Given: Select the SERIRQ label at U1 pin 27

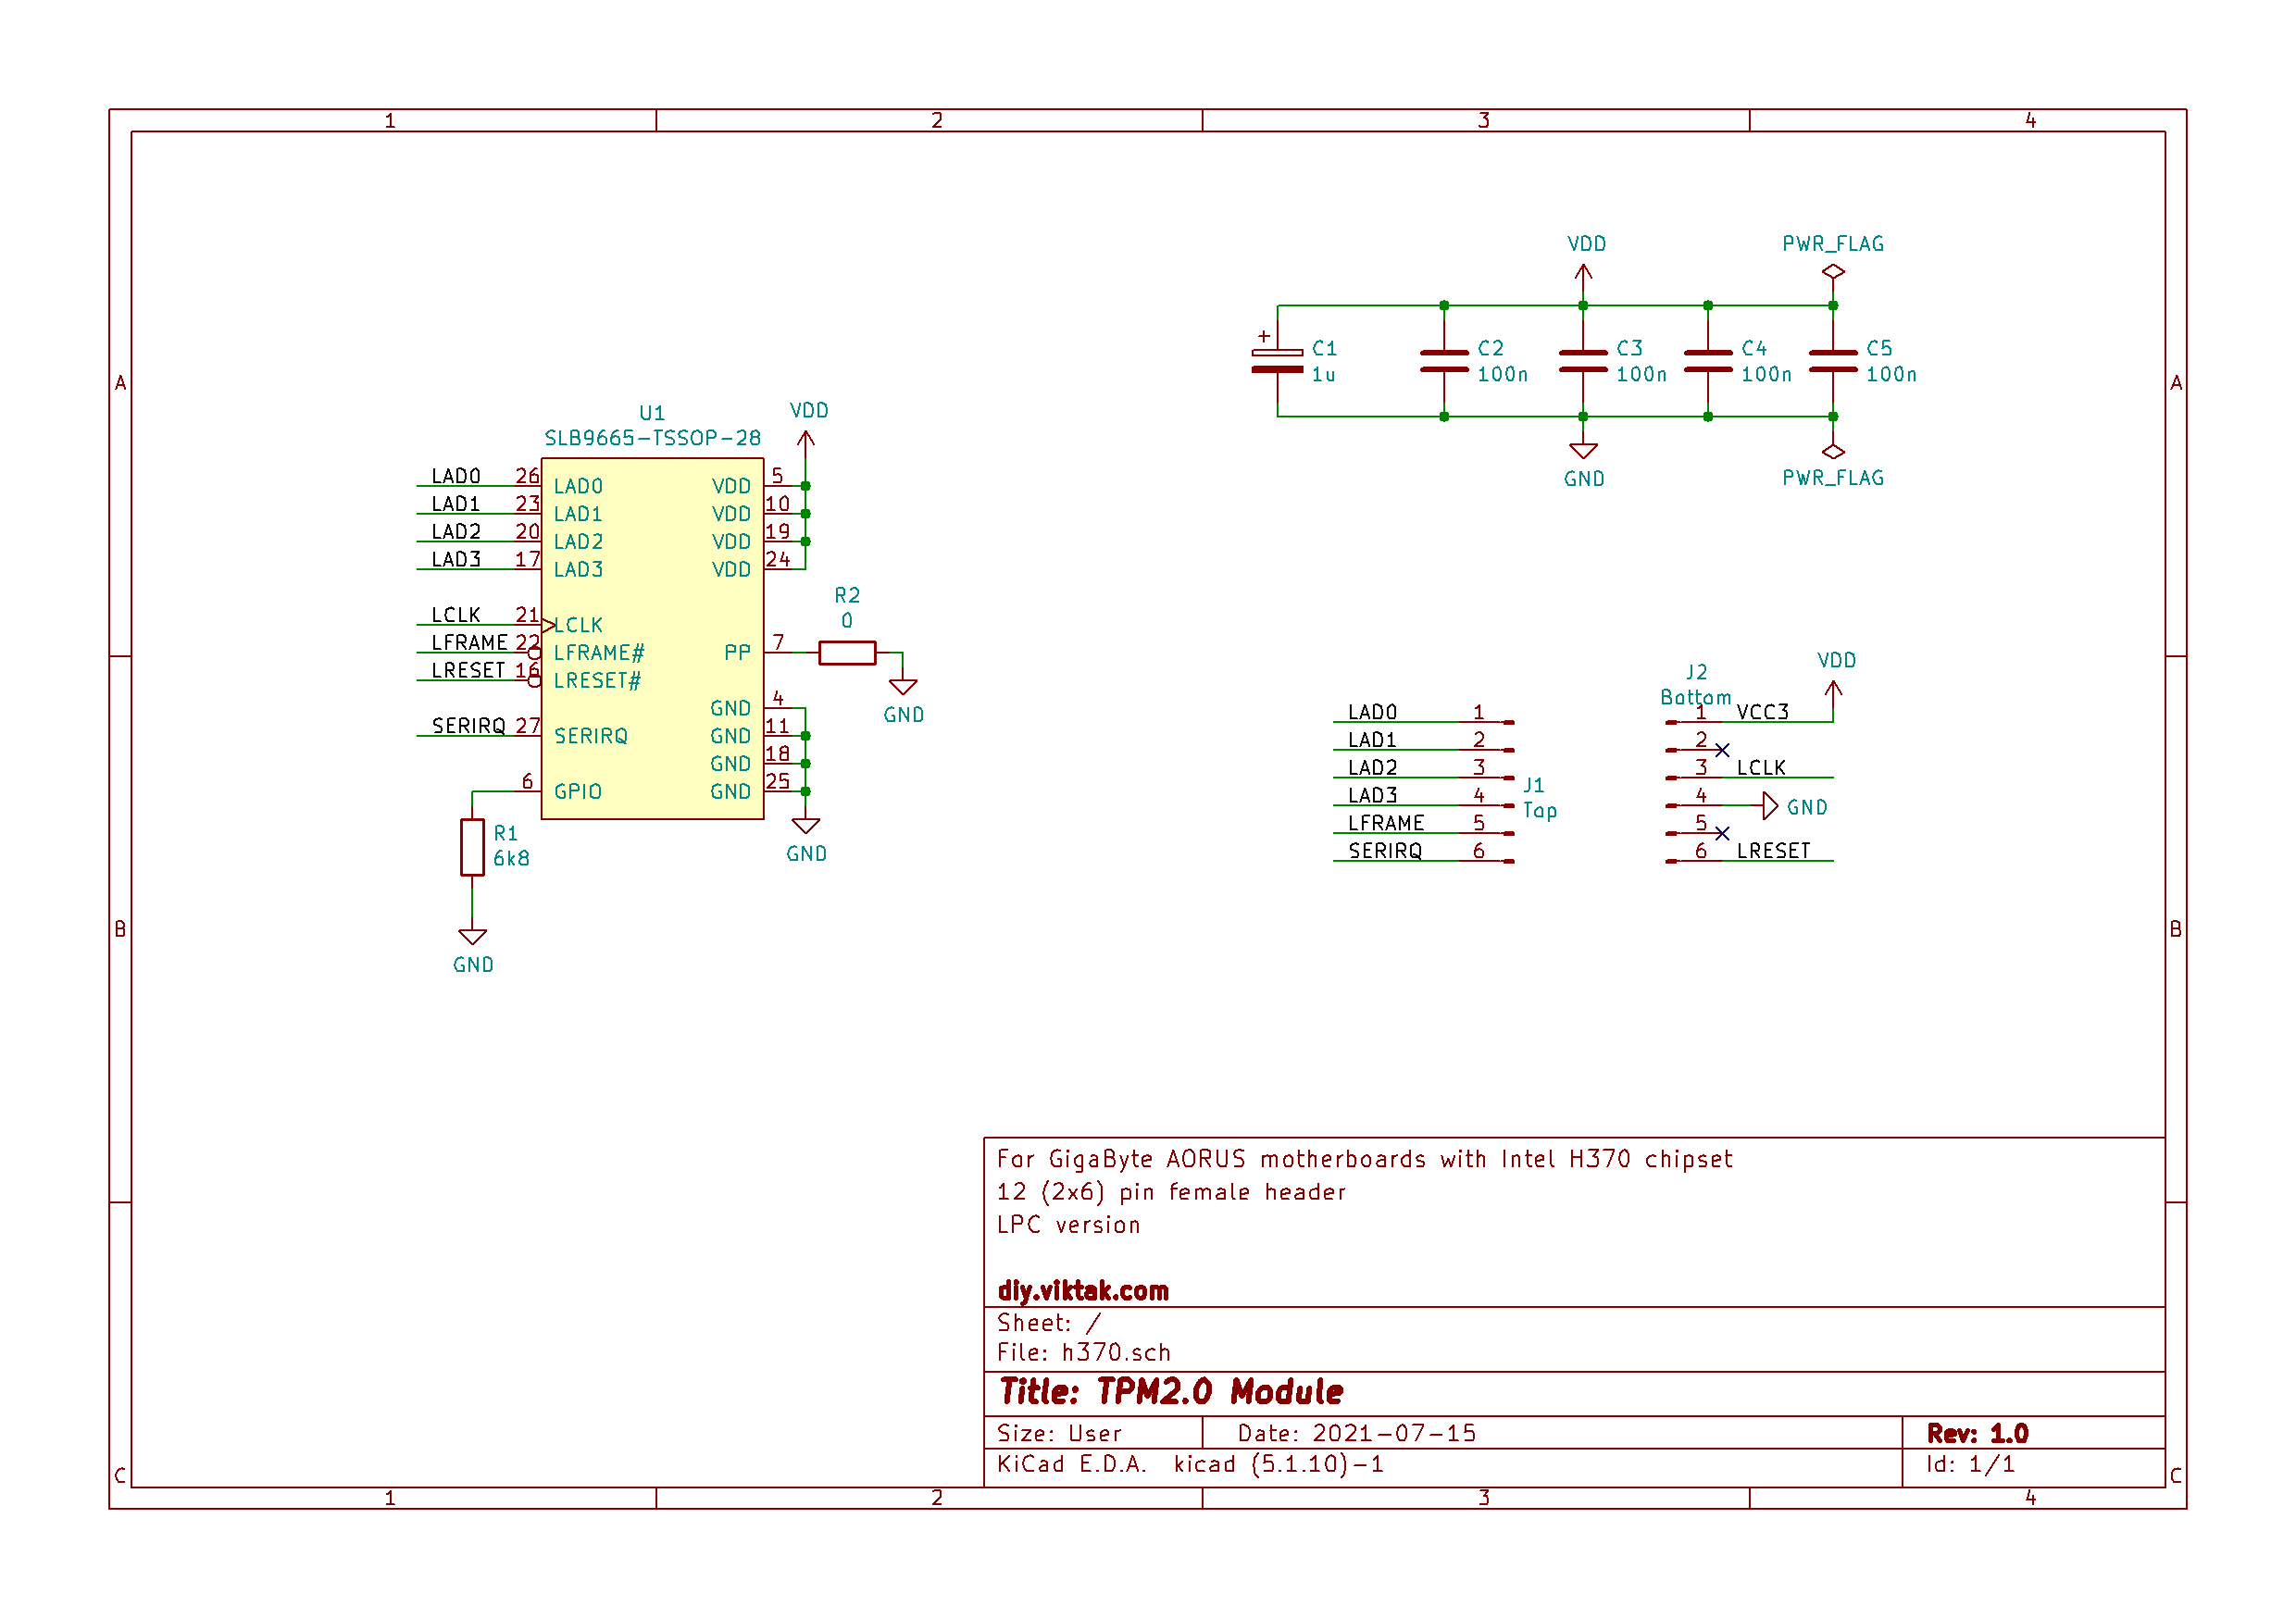Looking at the screenshot, I should pos(468,726).
